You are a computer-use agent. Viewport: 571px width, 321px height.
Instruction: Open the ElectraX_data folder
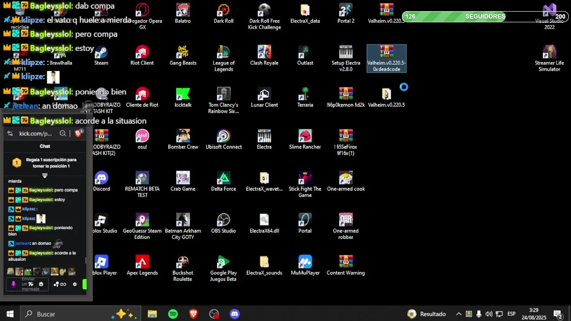(x=305, y=14)
